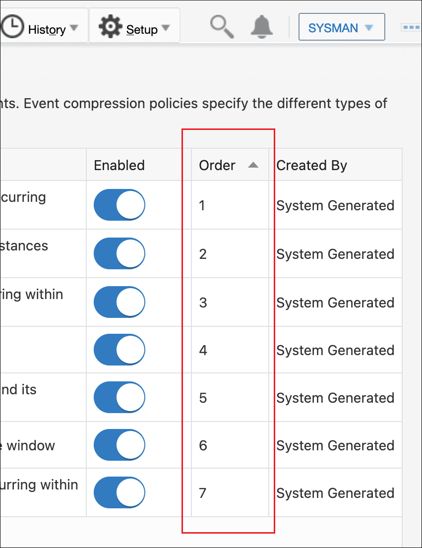Switch off the Order 7 policy toggle

click(x=120, y=492)
